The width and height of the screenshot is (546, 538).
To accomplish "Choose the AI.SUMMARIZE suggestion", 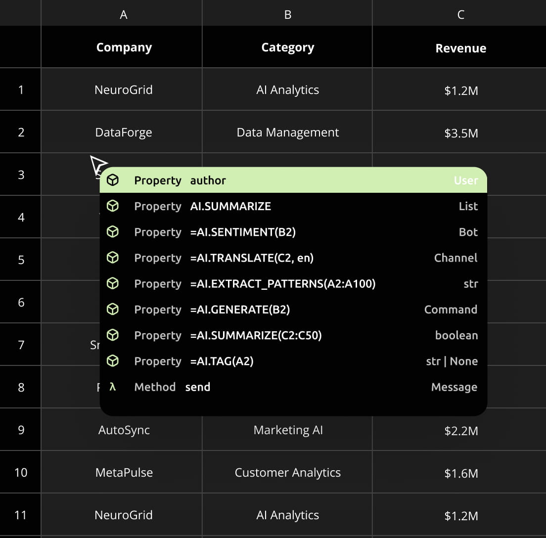I will (x=293, y=206).
